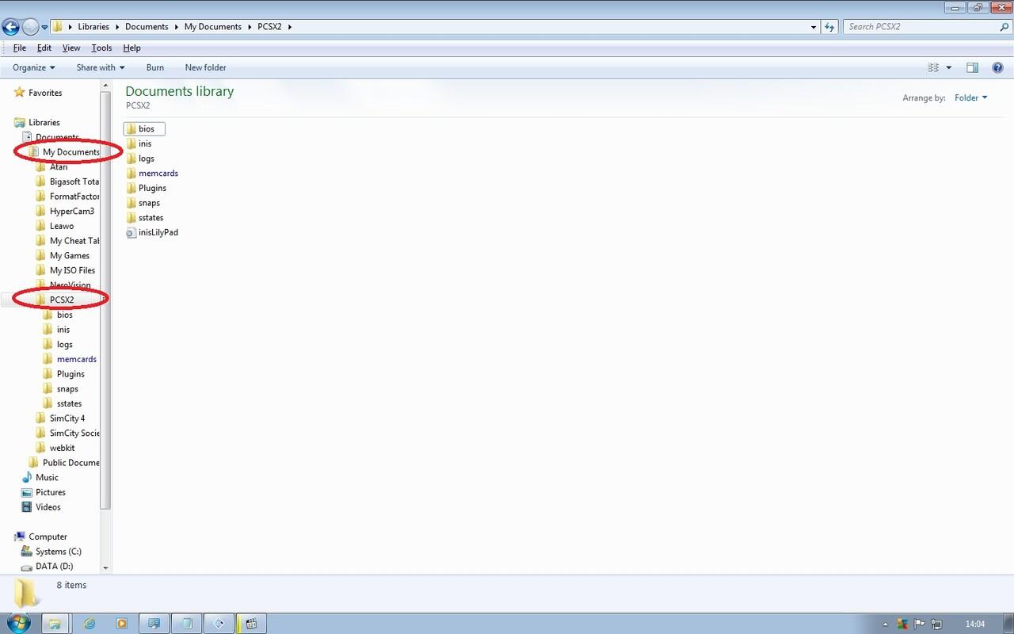Refresh the address bar location
This screenshot has width=1014, height=634.
pos(829,27)
